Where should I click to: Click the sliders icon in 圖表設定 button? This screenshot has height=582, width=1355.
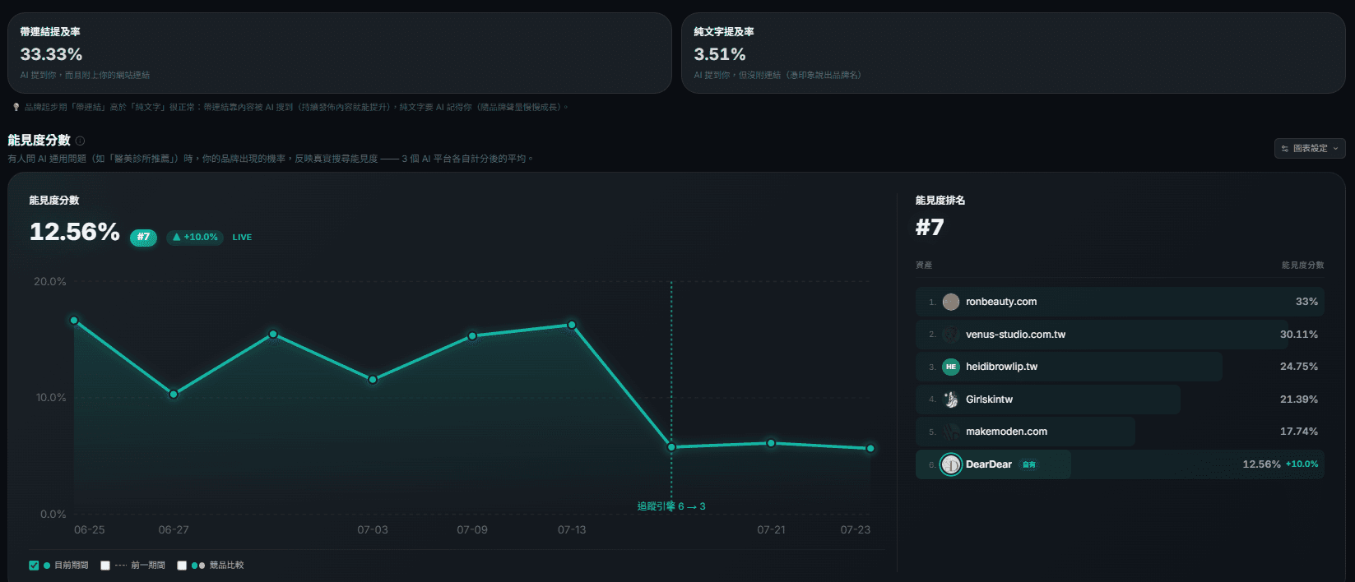[1285, 149]
